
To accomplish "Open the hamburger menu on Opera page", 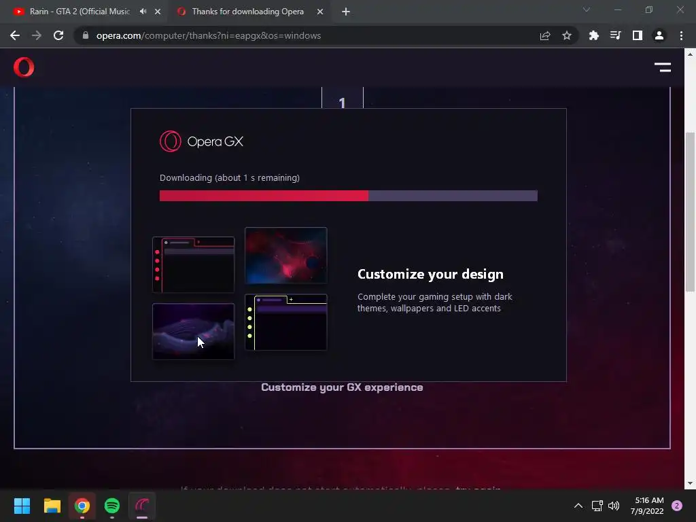I will pos(662,67).
